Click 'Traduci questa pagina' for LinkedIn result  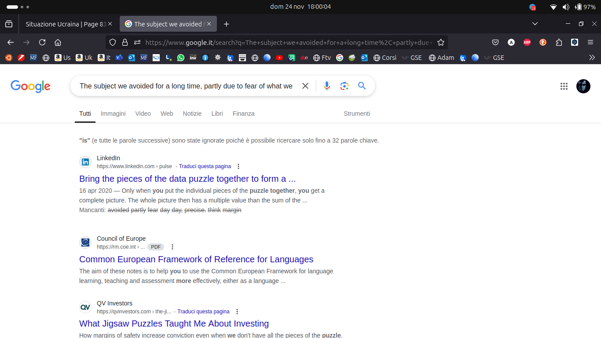205,166
